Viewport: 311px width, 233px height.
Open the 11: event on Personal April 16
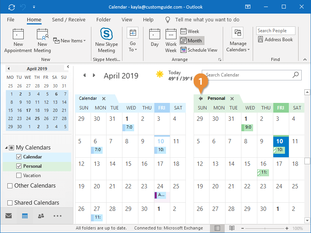[263, 172]
